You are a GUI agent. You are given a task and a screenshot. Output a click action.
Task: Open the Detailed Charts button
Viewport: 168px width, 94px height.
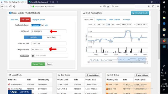click(x=140, y=13)
